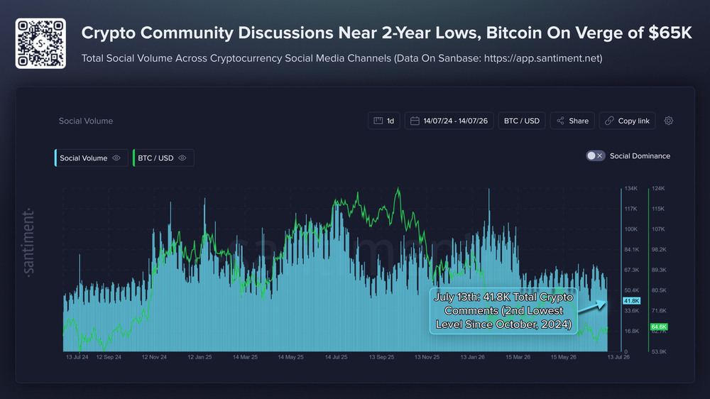Click the interval ruler icon beside 1d
The image size is (710, 399).
tap(378, 121)
